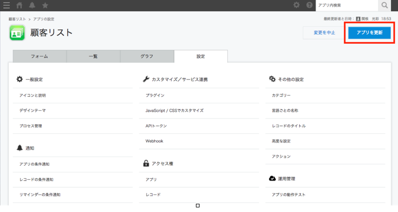Screen dimensions: 398x212
Task: Open notifications bell in top bar
Action: 32,5
